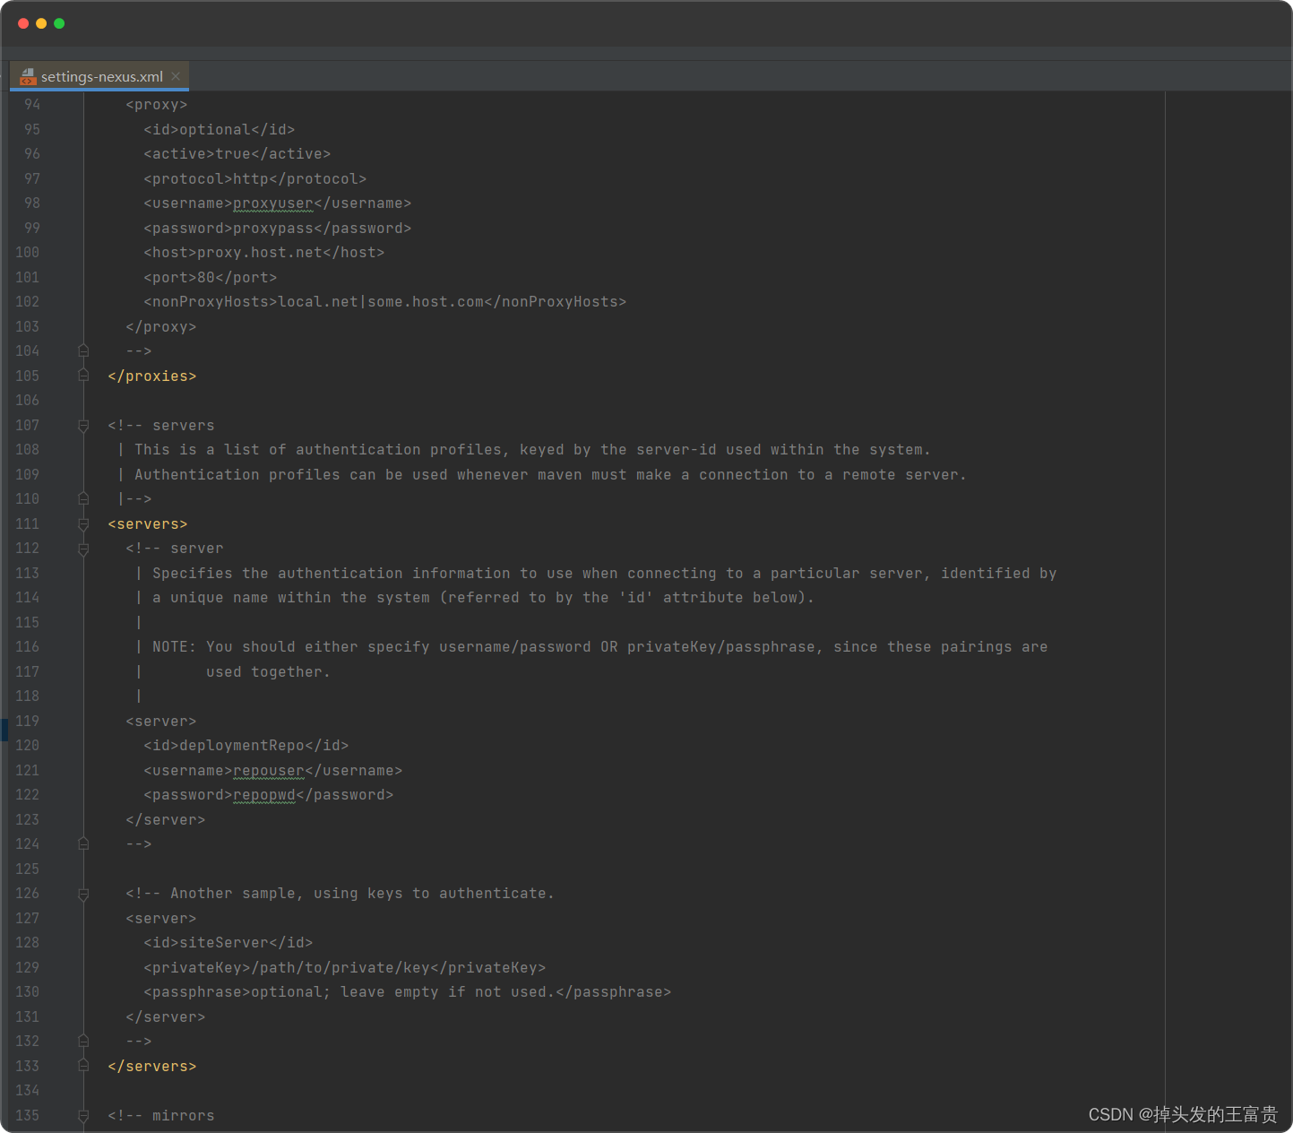
Task: Toggle fold marker at line 132
Action: pyautogui.click(x=83, y=1042)
